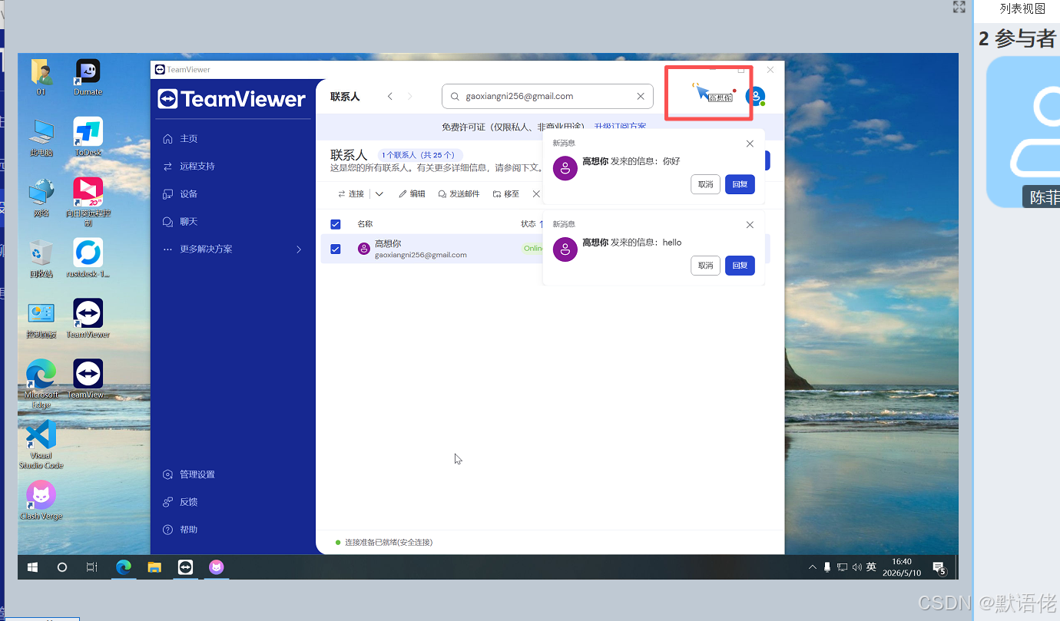
Task: Open ToDesk desktop shortcut
Action: (88, 137)
